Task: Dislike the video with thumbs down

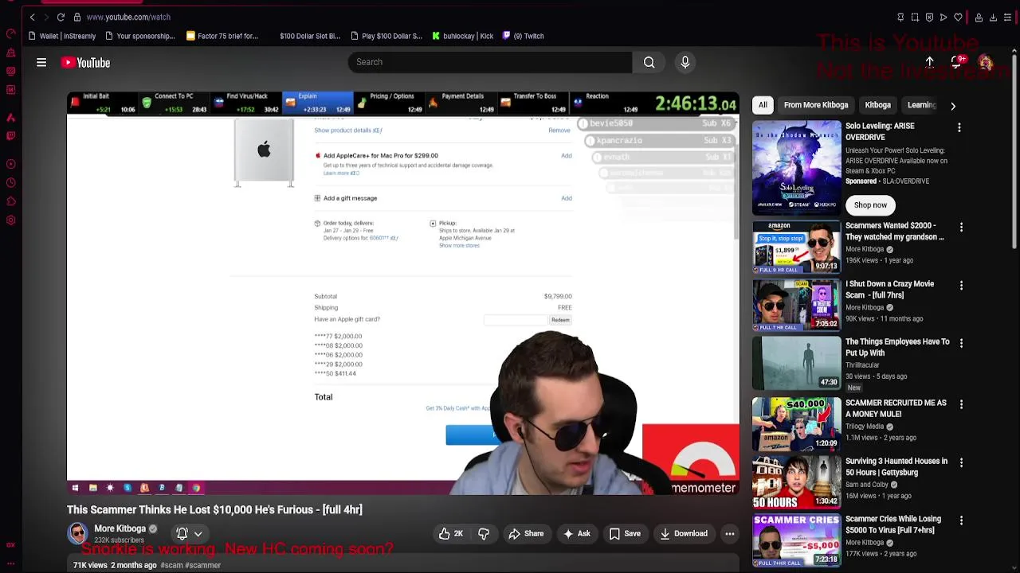Action: (x=484, y=534)
